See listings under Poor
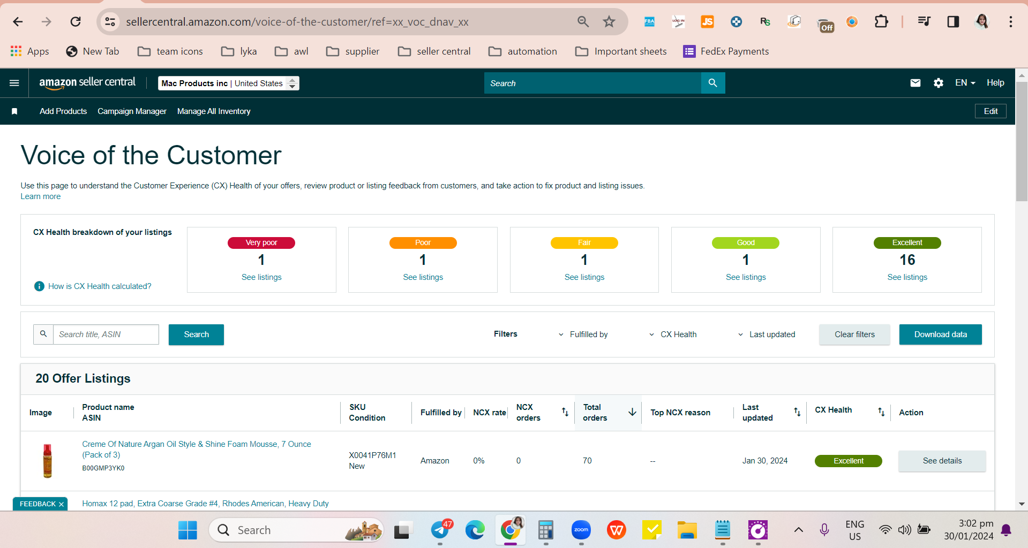Viewport: 1028px width, 548px height. (x=423, y=277)
